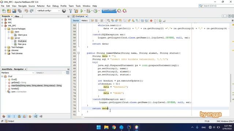Image resolution: width=234 pixels, height=131 pixels.
Task: Select getData() in Navigator
Action: point(19,83)
